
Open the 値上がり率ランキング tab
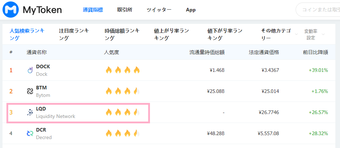pyautogui.click(x=171, y=34)
